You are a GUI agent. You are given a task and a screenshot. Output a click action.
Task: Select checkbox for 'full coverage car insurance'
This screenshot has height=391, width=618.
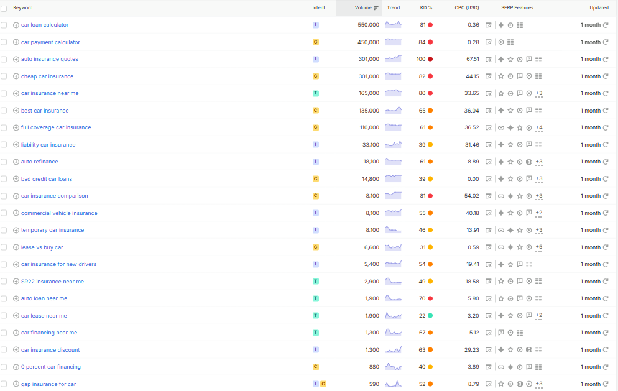(x=4, y=127)
